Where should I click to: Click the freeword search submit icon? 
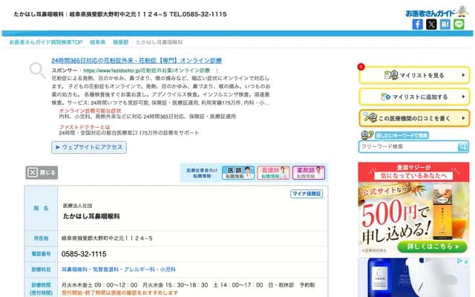tap(462, 147)
